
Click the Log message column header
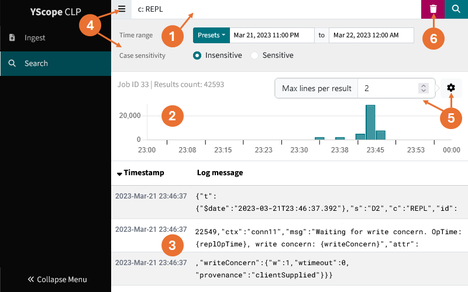(220, 173)
